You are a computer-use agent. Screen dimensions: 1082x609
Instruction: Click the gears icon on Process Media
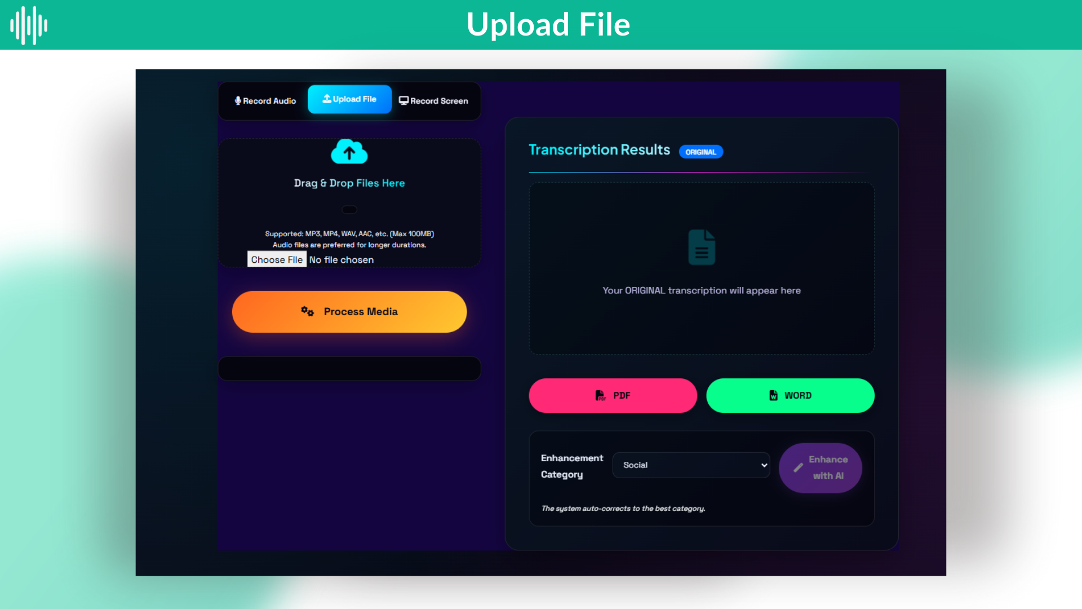coord(307,311)
